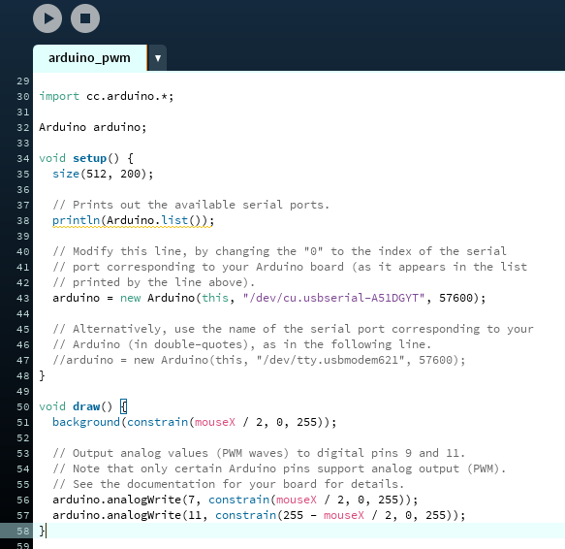This screenshot has width=565, height=549.
Task: Click 'background' call on line 51
Action: click(x=85, y=422)
